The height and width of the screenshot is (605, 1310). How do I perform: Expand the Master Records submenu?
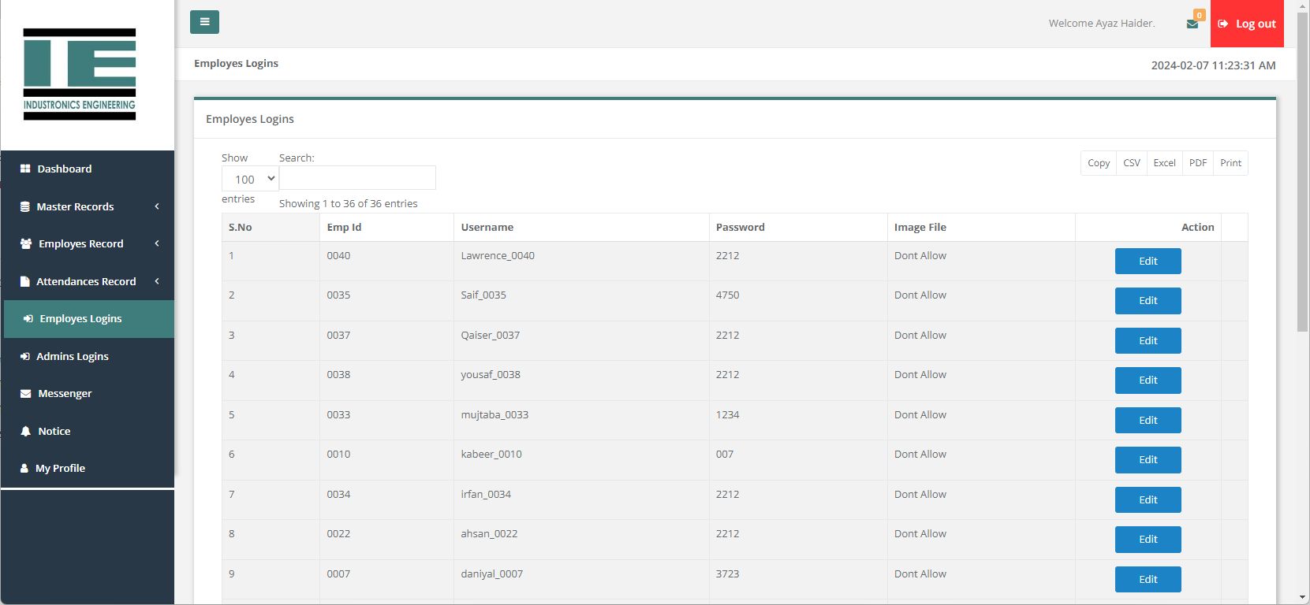(x=87, y=206)
